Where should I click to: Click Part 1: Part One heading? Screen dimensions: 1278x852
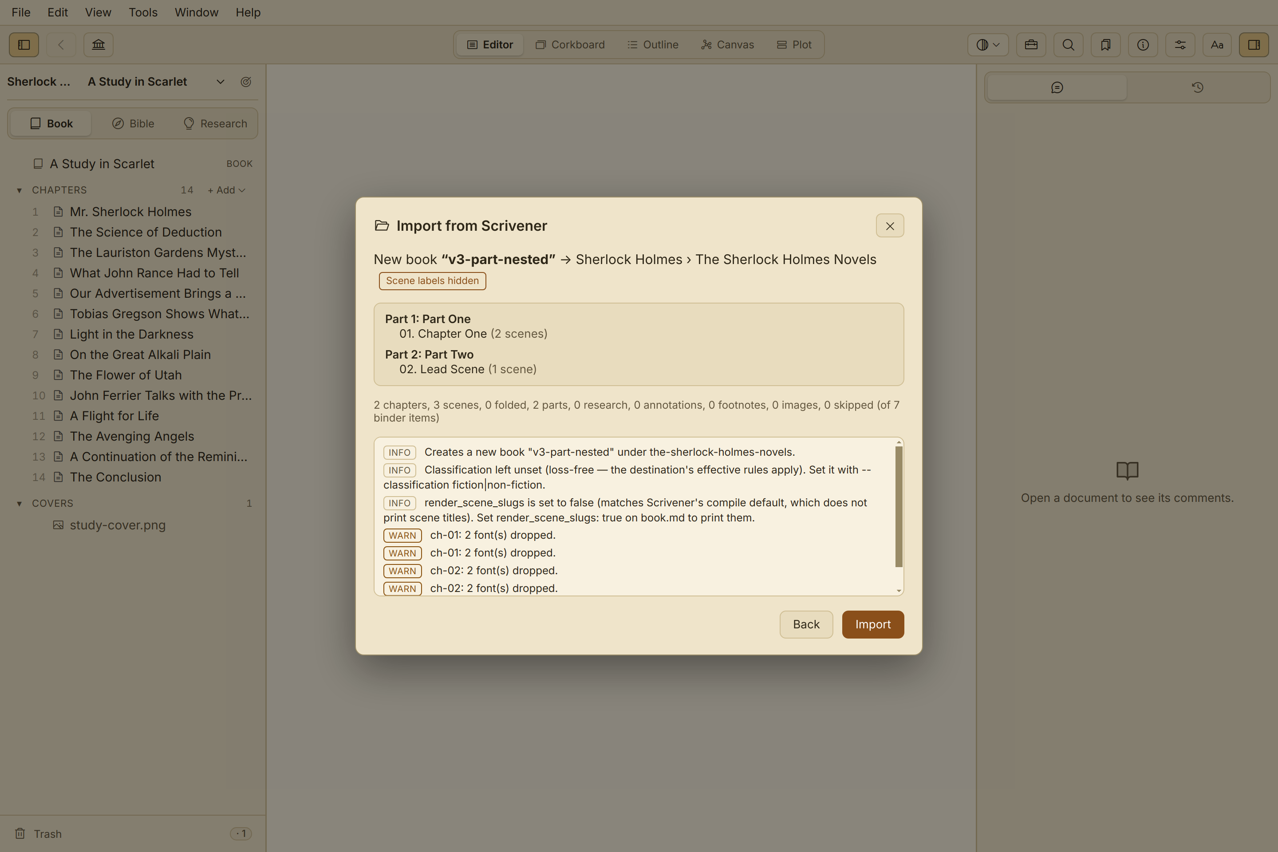(x=428, y=319)
